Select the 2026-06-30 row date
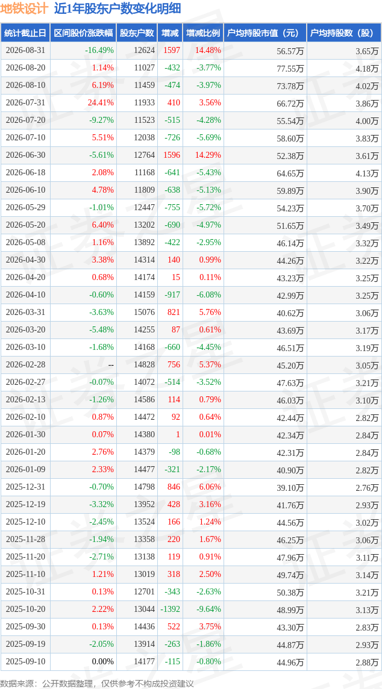 [25, 155]
